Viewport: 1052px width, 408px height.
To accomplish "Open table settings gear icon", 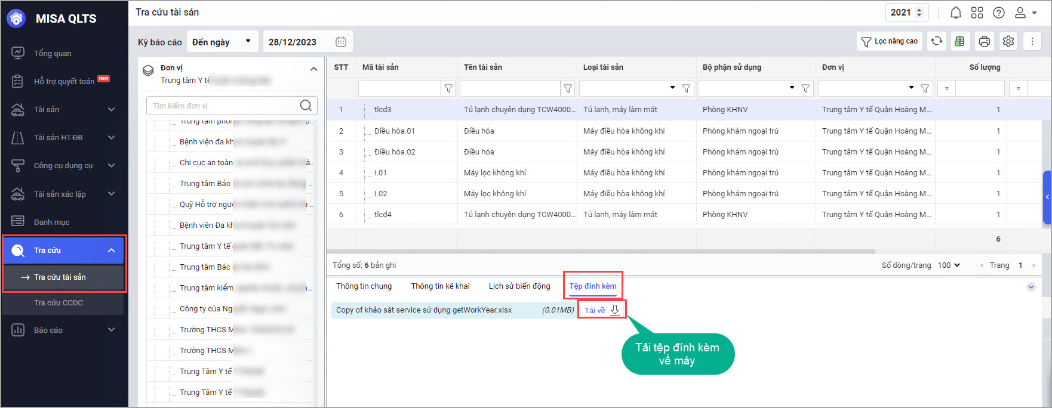I will click(1008, 41).
